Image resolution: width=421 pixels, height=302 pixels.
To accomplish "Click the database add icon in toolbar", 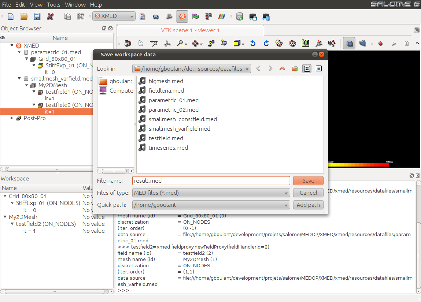I will pyautogui.click(x=240, y=16).
